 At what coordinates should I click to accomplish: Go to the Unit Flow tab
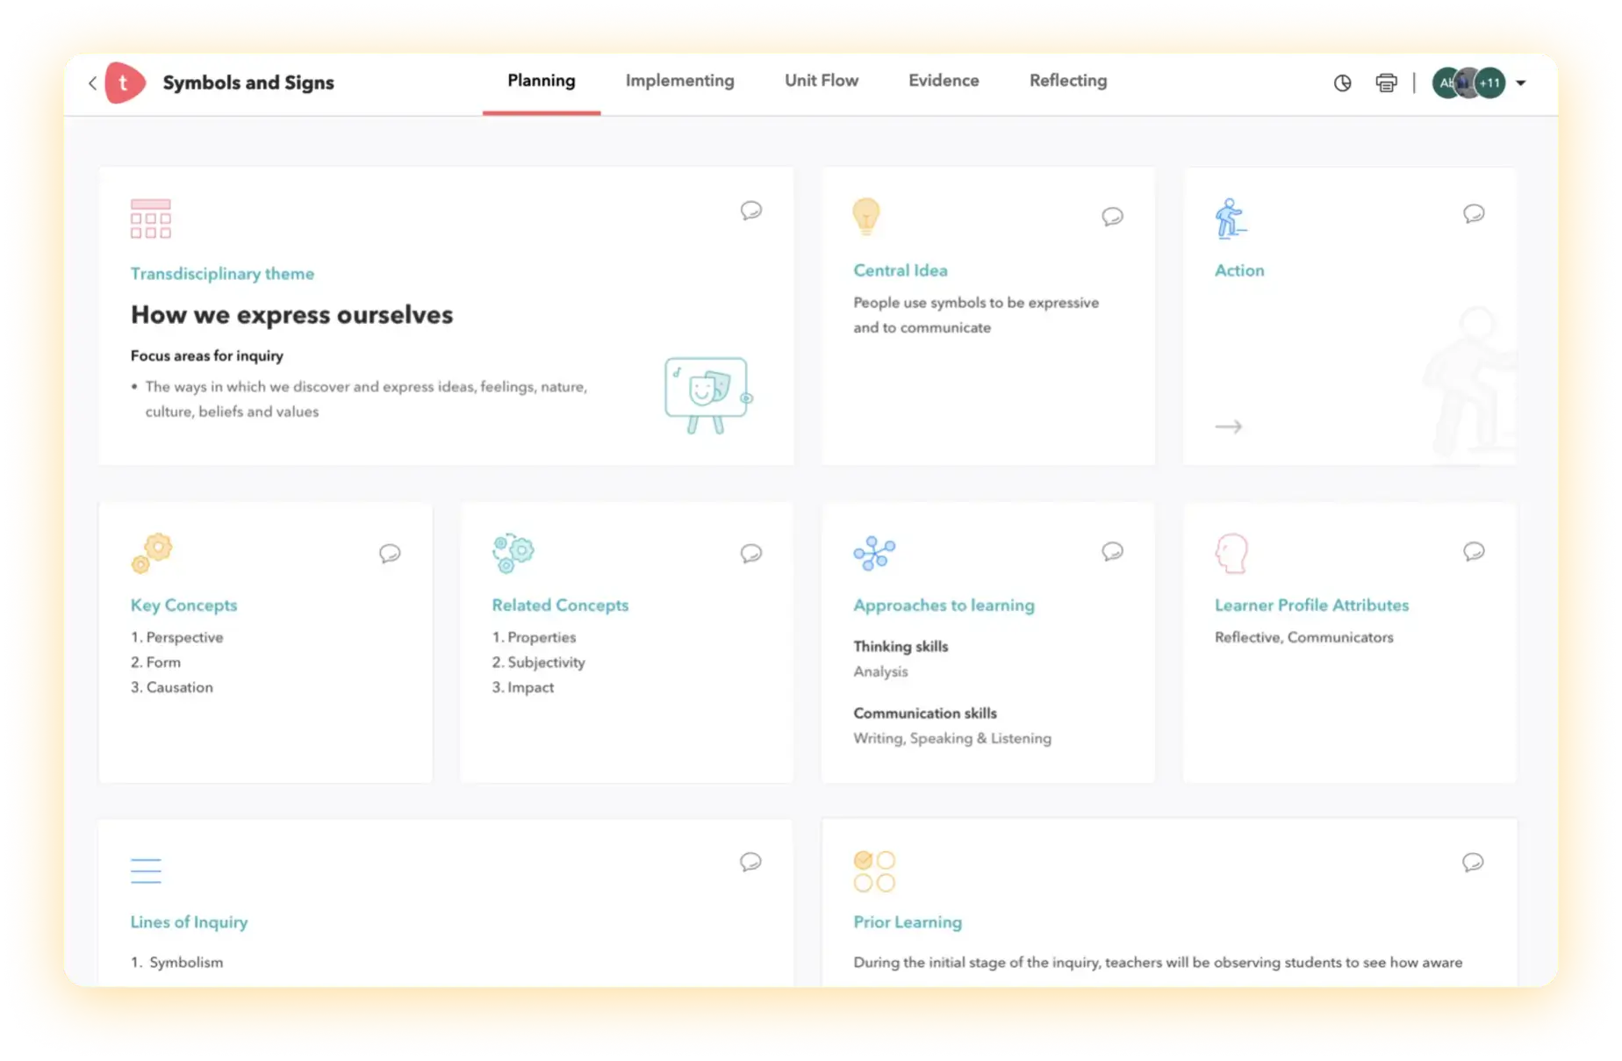point(821,81)
